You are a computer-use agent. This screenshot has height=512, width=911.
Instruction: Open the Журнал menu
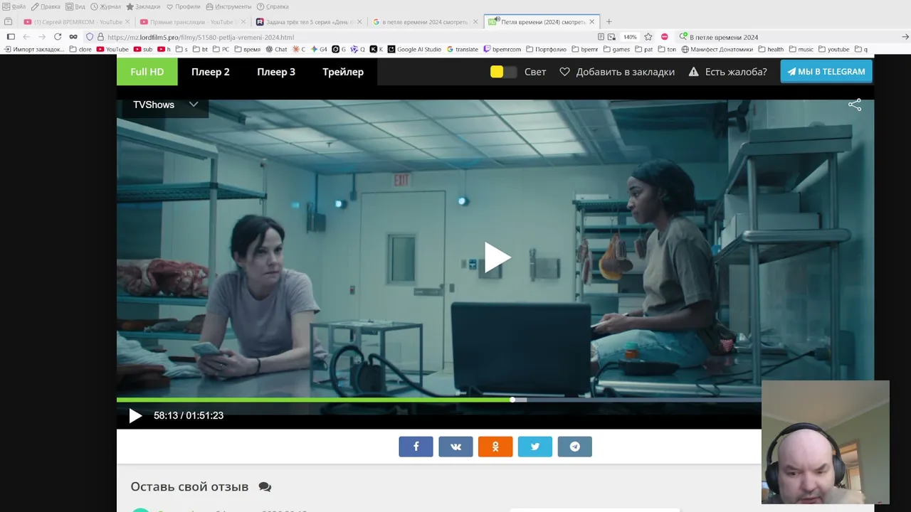105,6
